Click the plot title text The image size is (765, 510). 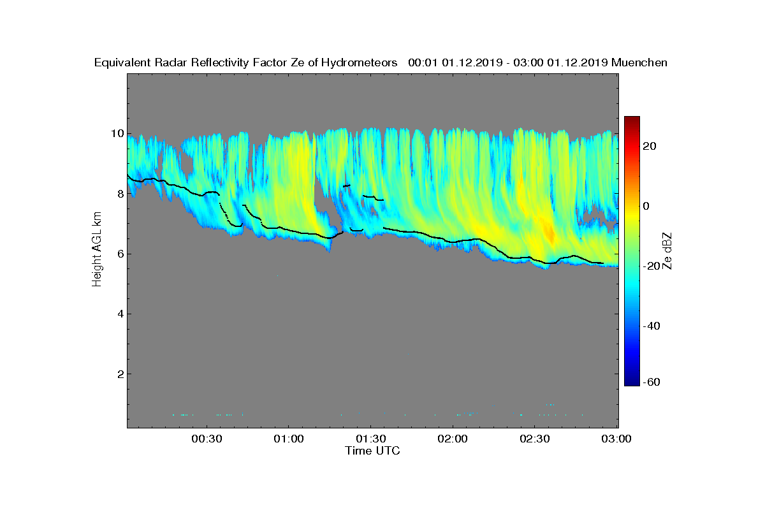(381, 62)
